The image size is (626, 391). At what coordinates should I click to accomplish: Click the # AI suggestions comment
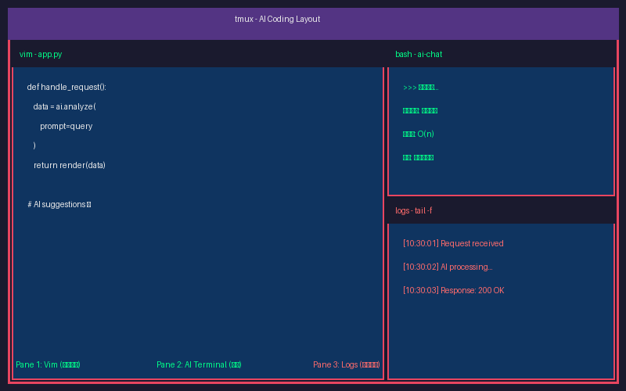(x=59, y=204)
